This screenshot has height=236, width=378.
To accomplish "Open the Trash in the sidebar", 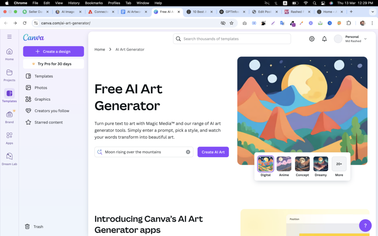I will pos(34,227).
